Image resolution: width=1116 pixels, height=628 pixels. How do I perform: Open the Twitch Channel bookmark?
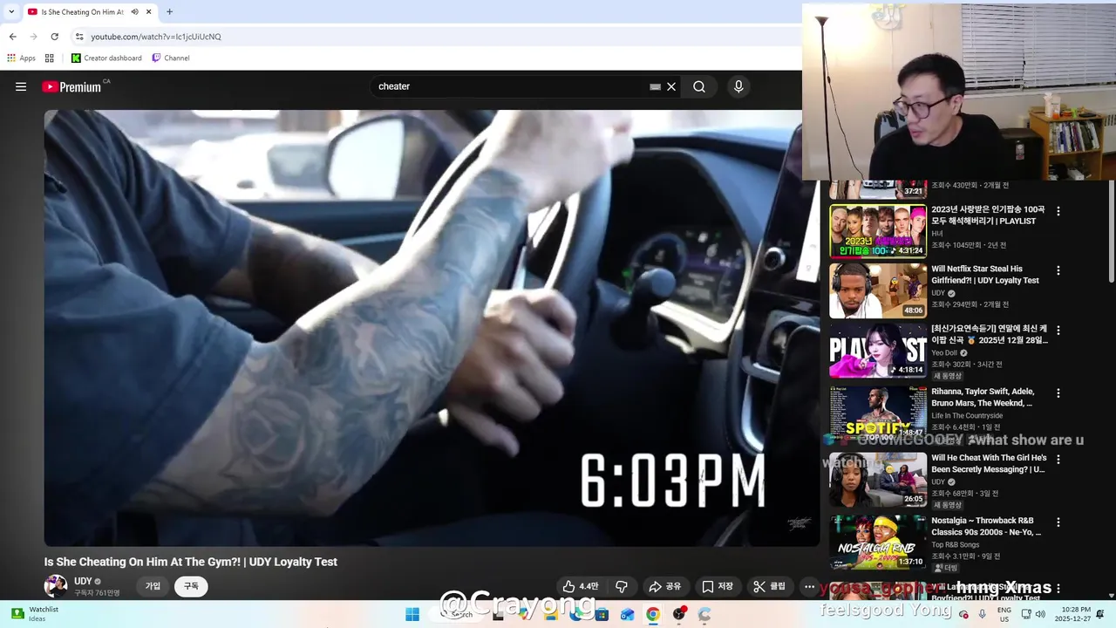170,58
